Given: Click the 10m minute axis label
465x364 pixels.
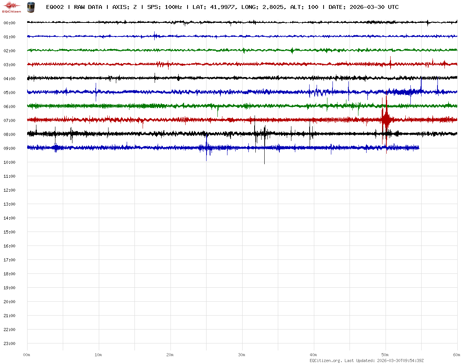Looking at the screenshot, I should (98, 355).
